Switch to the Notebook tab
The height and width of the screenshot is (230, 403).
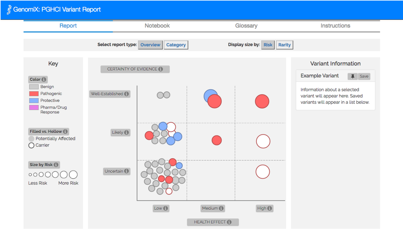(x=157, y=26)
